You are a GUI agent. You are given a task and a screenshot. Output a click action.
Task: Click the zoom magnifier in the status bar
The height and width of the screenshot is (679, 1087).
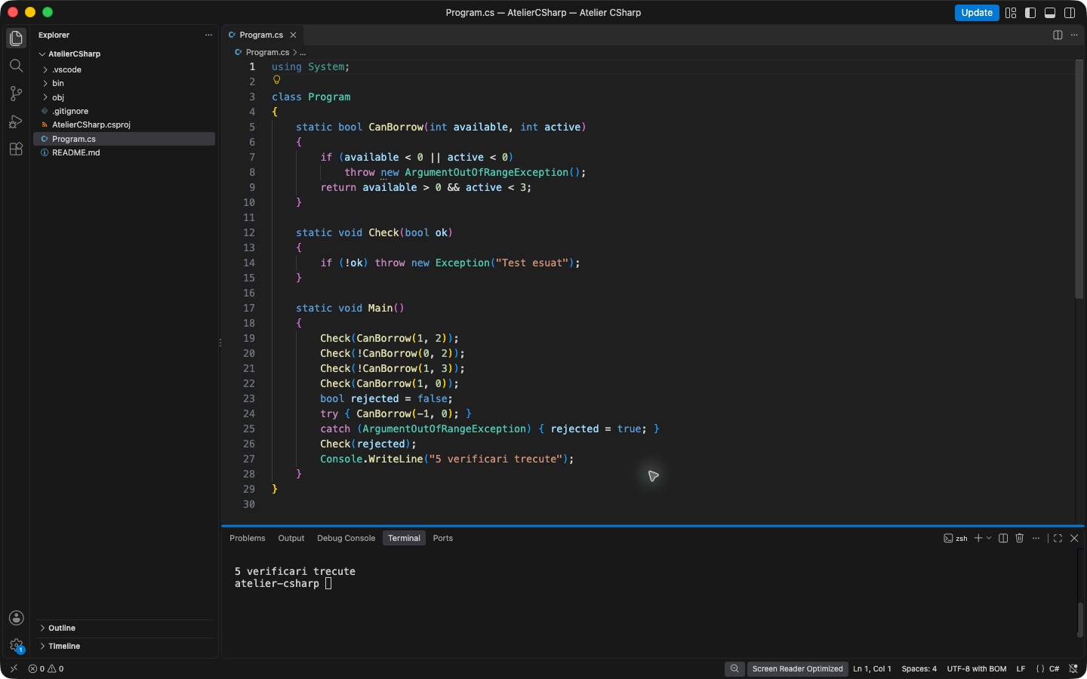734,668
